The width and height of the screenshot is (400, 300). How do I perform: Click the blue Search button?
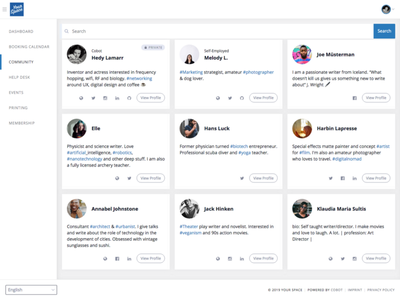384,31
